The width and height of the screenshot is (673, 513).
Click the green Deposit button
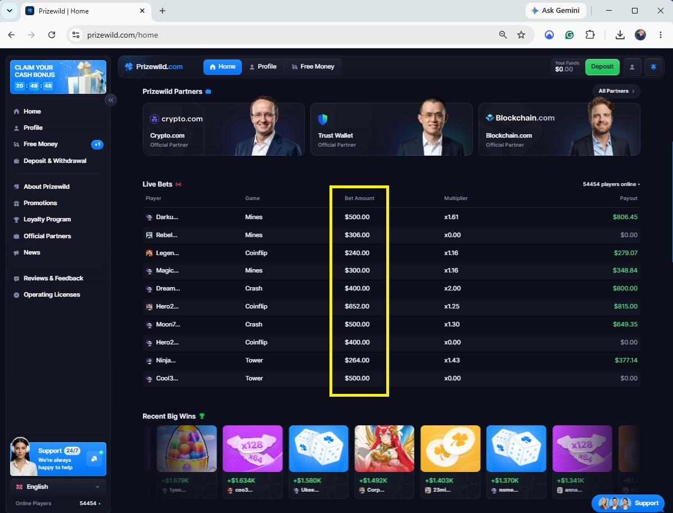click(602, 66)
